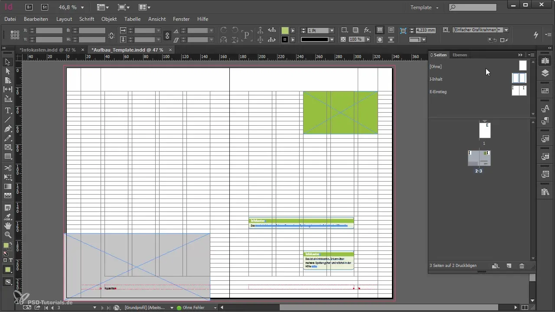Viewport: 555px width, 312px height.
Task: Toggle view mode button in toolbox
Action: coord(8,282)
